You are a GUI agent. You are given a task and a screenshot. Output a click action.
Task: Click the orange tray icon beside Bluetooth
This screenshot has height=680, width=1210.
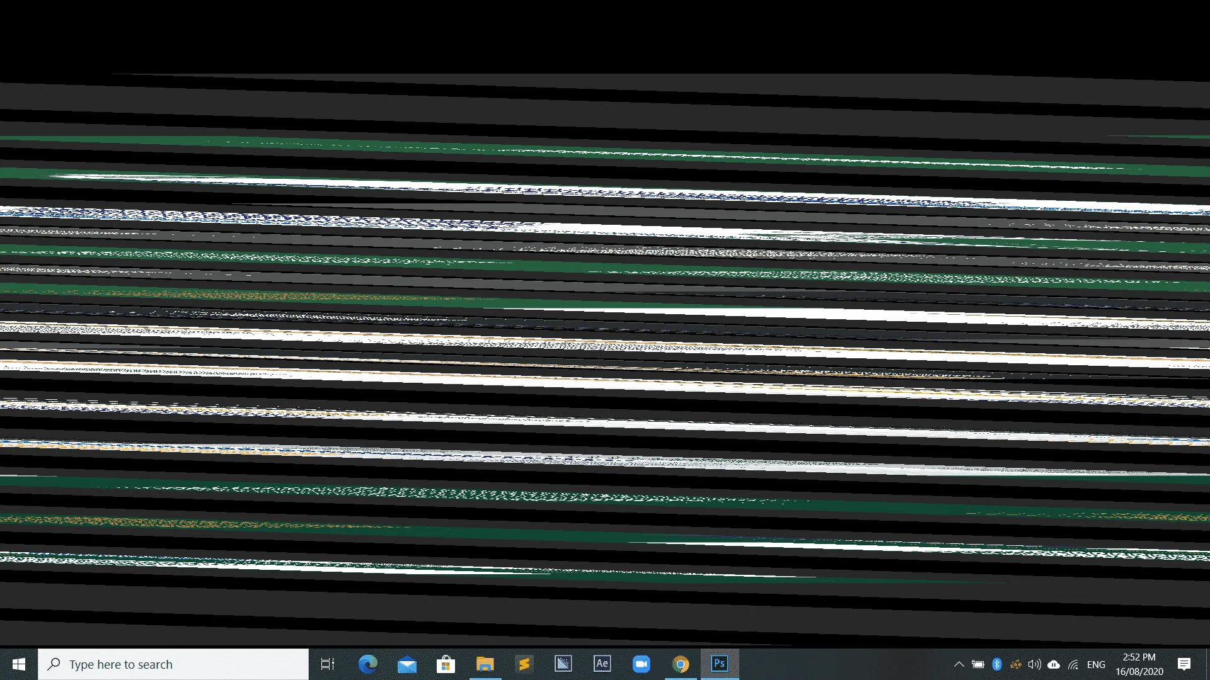coord(1016,664)
